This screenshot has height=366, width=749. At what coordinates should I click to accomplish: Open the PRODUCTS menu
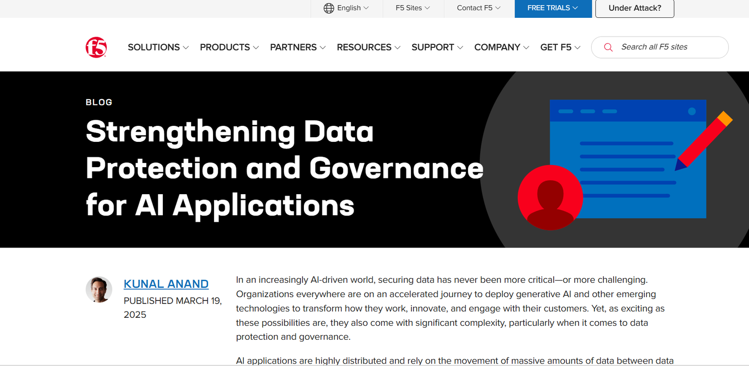pos(229,47)
